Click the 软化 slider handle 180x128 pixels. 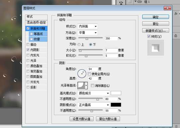(86, 56)
